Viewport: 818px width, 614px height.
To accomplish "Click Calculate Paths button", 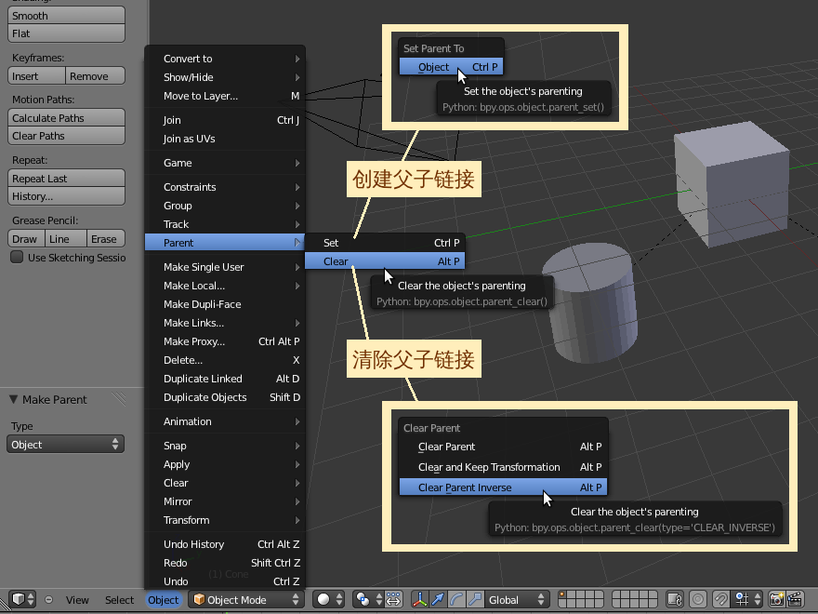I will [x=66, y=118].
